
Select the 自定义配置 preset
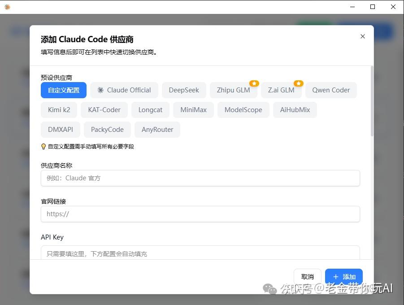pos(63,90)
